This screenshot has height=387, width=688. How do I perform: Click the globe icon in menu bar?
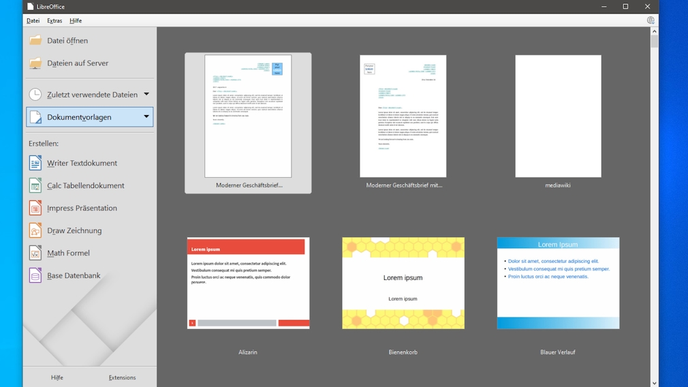coord(651,20)
